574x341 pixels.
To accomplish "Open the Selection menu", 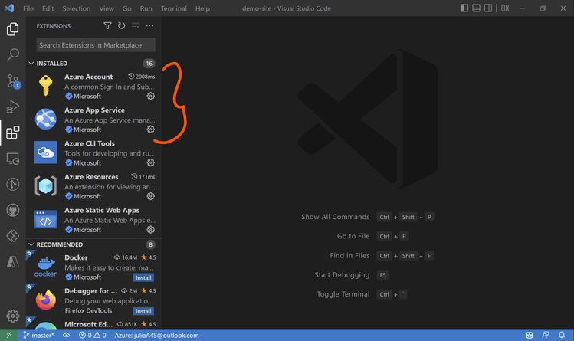I will tap(76, 8).
